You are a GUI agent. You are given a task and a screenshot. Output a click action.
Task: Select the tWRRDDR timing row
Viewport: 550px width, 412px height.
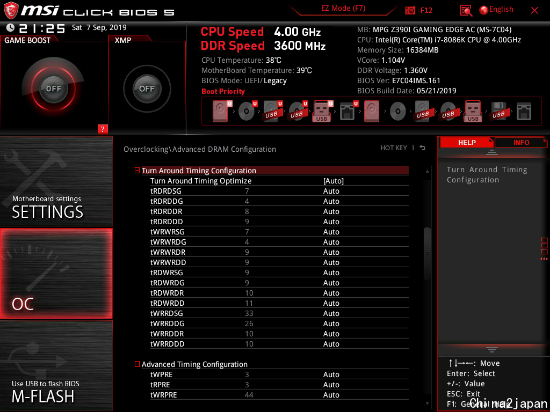(x=279, y=333)
